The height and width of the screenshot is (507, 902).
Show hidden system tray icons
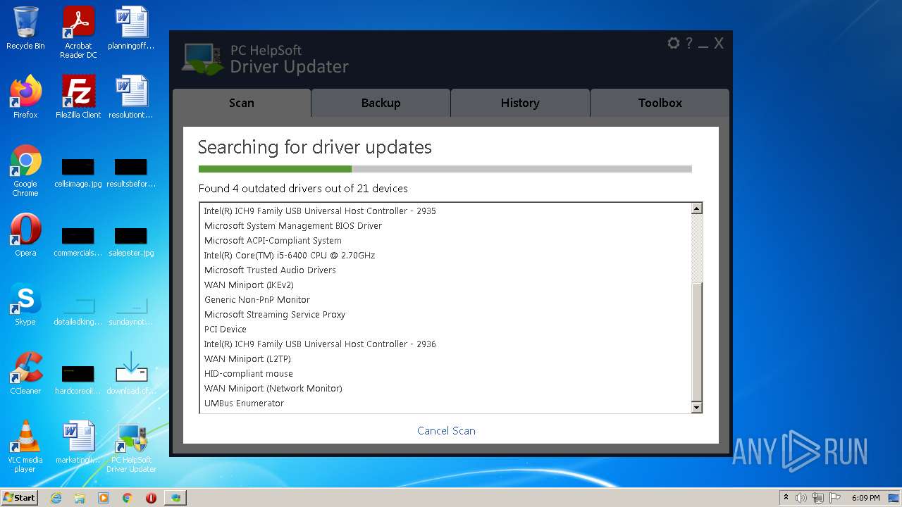786,497
